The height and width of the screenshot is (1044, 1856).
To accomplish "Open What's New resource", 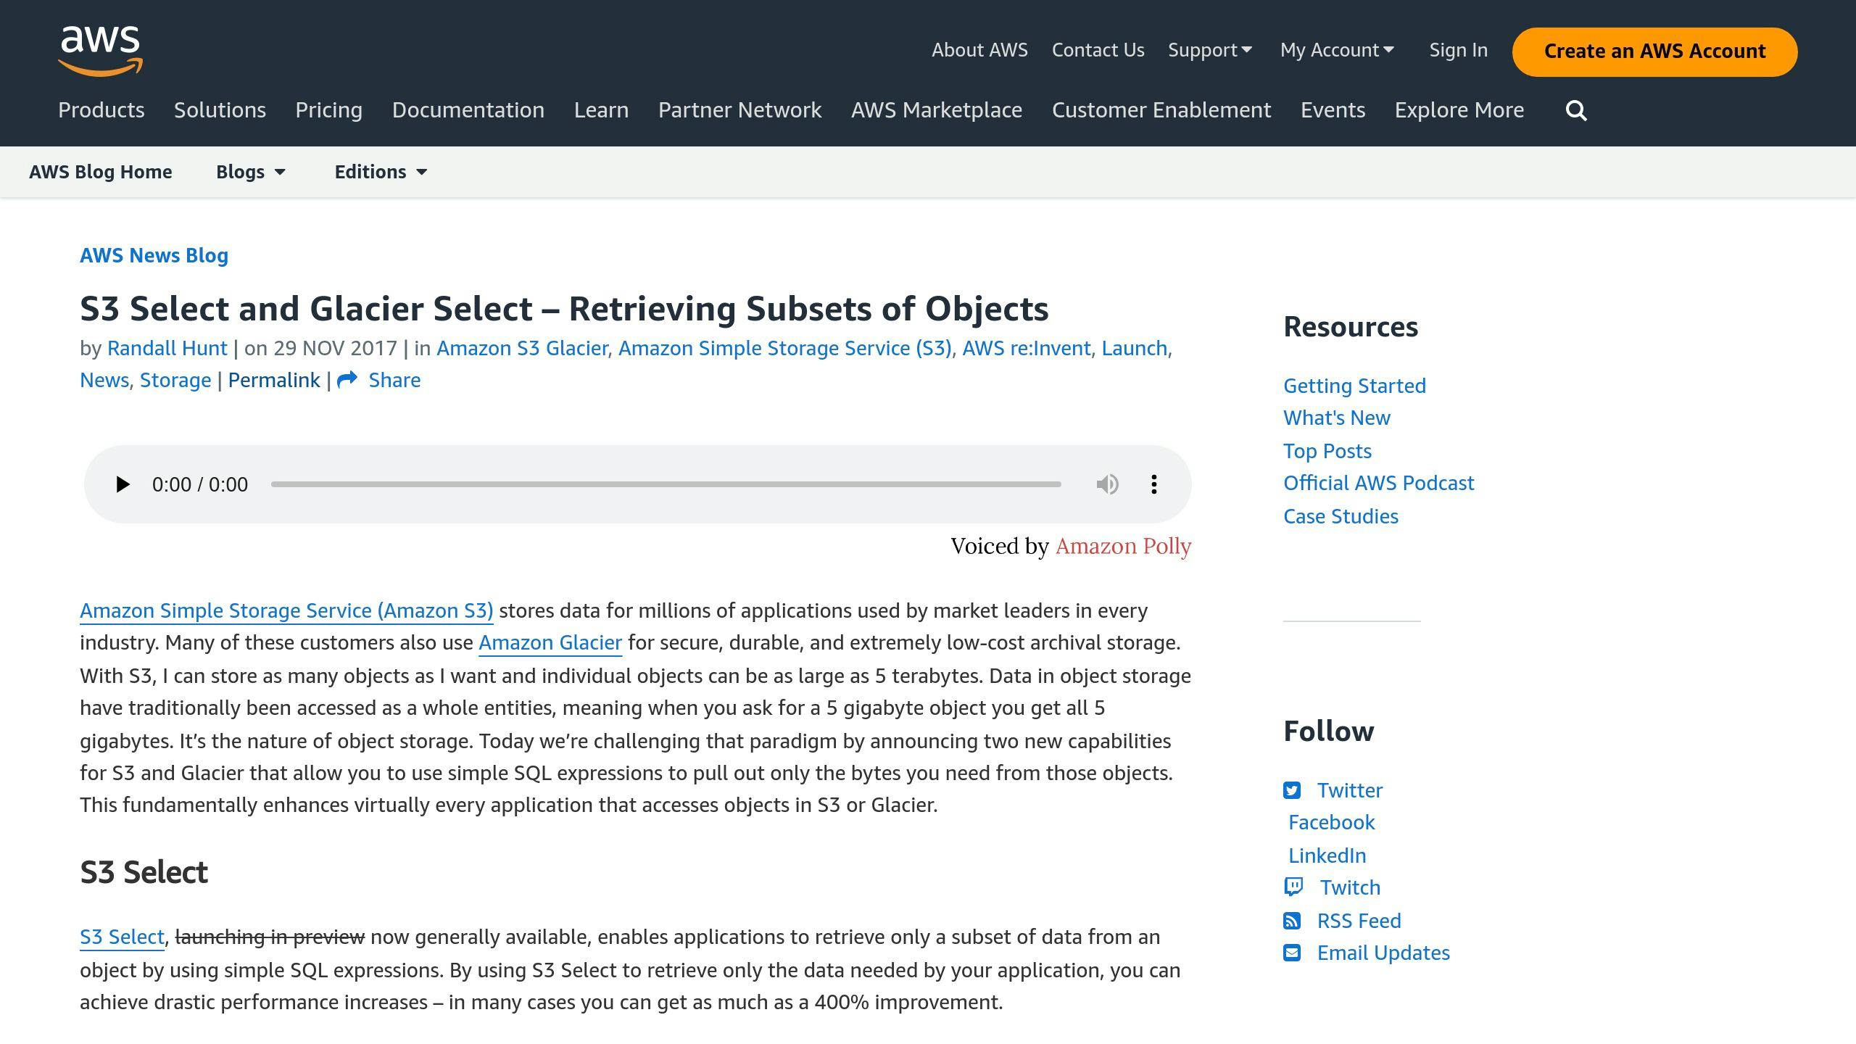I will (x=1337, y=418).
